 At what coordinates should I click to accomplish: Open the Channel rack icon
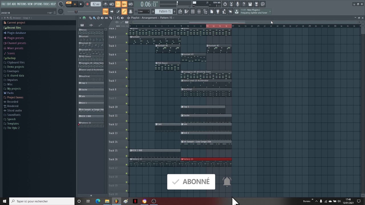pyautogui.click(x=193, y=11)
